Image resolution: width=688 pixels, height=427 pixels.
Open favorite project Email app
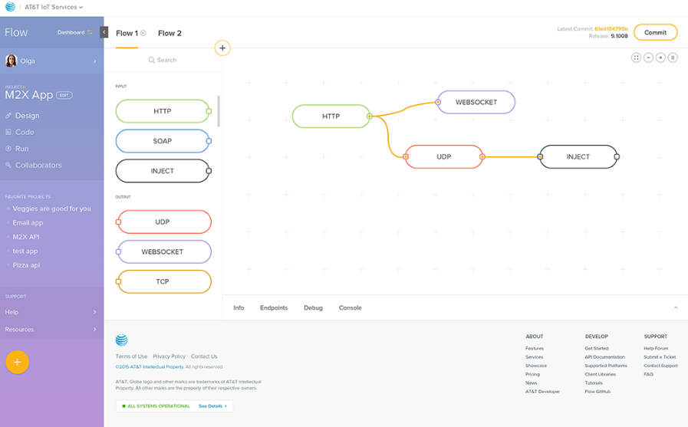[28, 223]
